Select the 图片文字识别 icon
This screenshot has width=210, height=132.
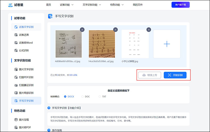coord(16,69)
